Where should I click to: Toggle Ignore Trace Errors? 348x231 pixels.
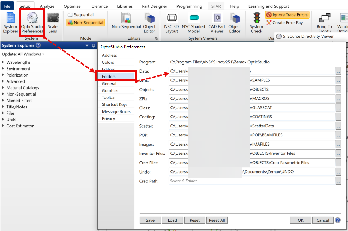[287, 15]
